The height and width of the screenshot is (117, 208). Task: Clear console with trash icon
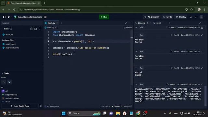point(148,23)
